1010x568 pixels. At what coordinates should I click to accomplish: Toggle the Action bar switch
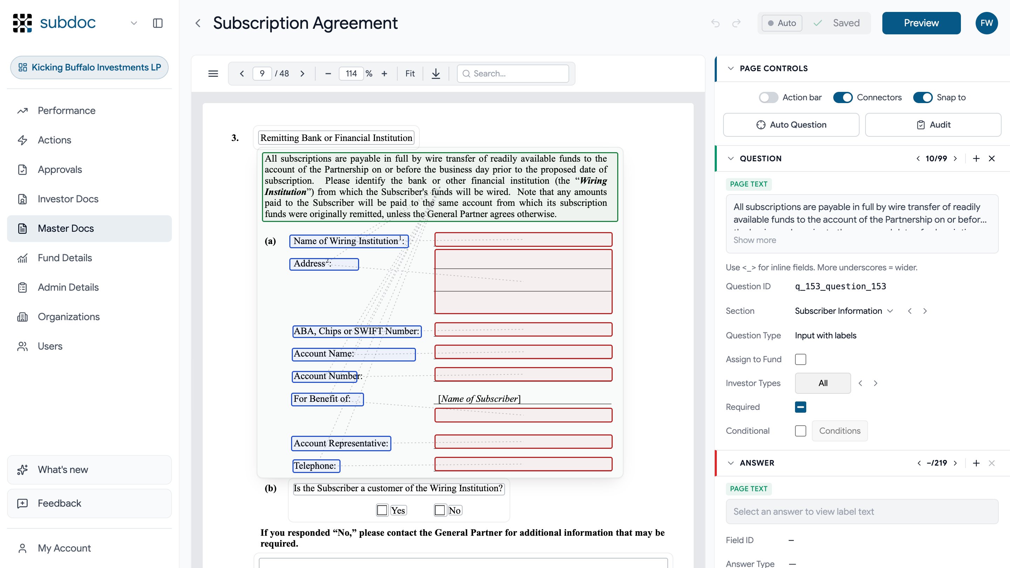768,97
